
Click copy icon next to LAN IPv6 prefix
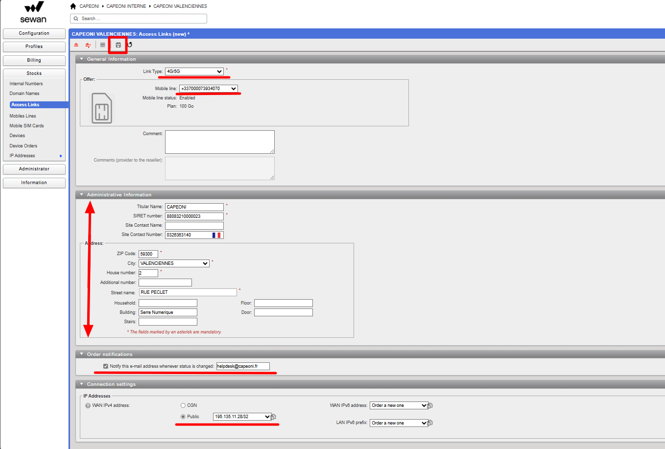pyautogui.click(x=430, y=423)
